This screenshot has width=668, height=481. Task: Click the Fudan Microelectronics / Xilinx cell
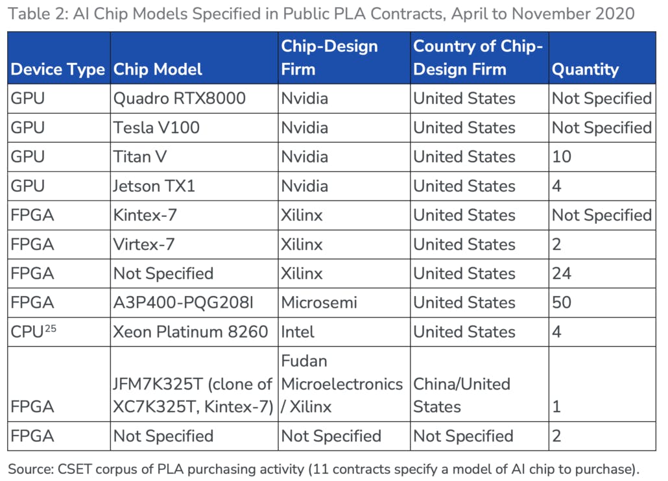[x=342, y=384]
